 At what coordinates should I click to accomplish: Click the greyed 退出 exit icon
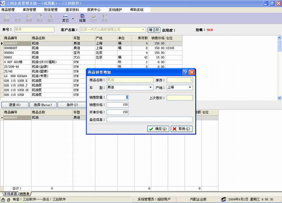pyautogui.click(x=104, y=18)
